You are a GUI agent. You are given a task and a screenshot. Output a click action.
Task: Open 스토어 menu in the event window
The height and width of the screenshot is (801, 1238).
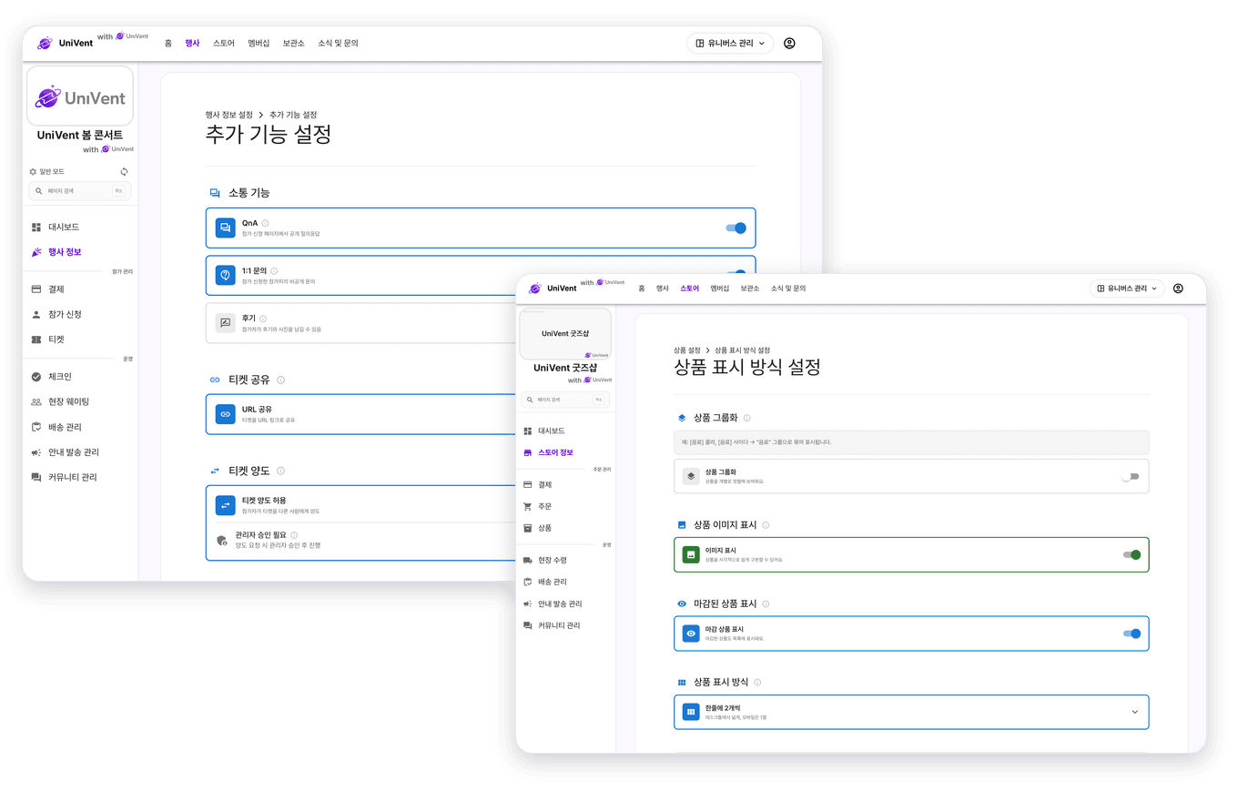click(224, 43)
